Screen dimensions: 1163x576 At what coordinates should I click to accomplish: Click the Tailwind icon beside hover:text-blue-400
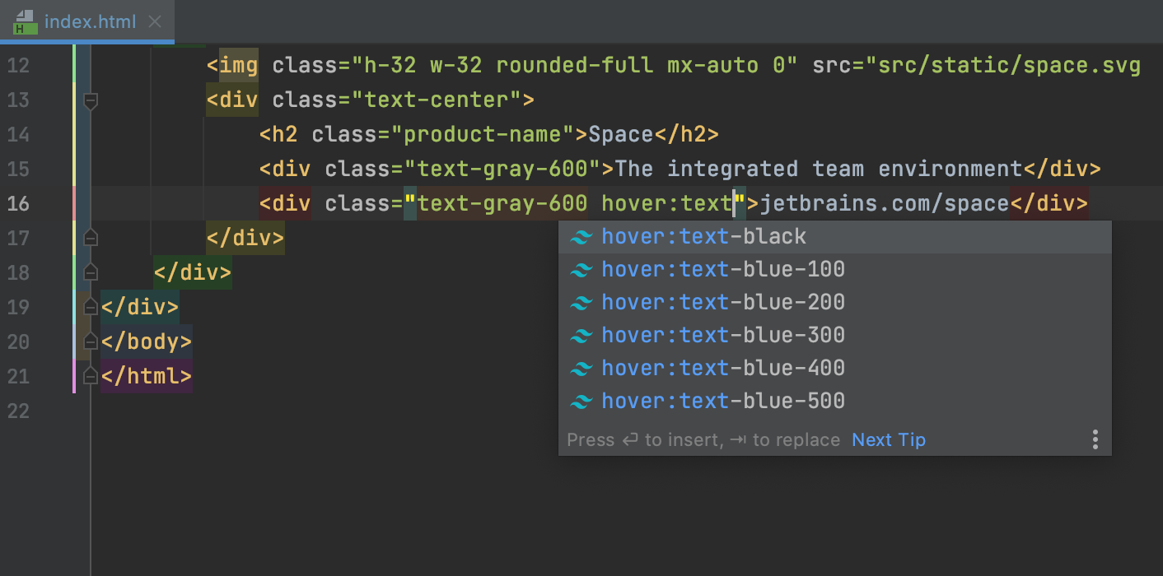[582, 368]
